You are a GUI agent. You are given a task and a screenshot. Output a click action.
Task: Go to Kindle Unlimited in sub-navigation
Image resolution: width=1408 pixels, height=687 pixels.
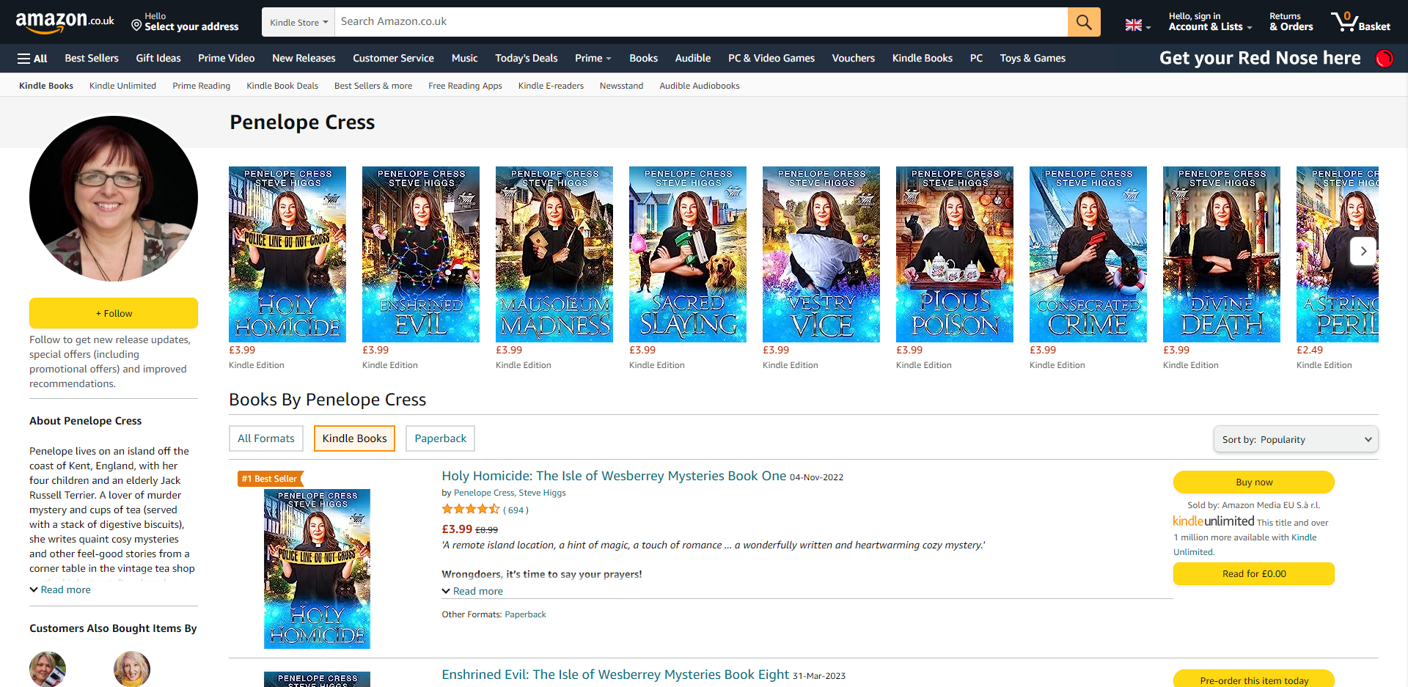(x=122, y=86)
